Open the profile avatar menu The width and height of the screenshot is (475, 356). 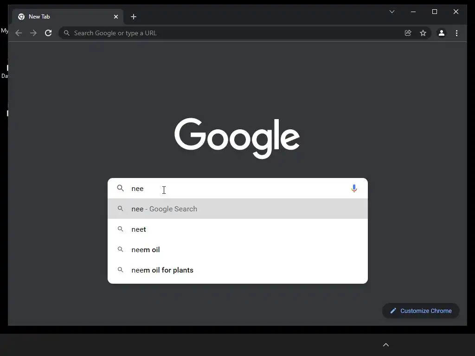[442, 33]
